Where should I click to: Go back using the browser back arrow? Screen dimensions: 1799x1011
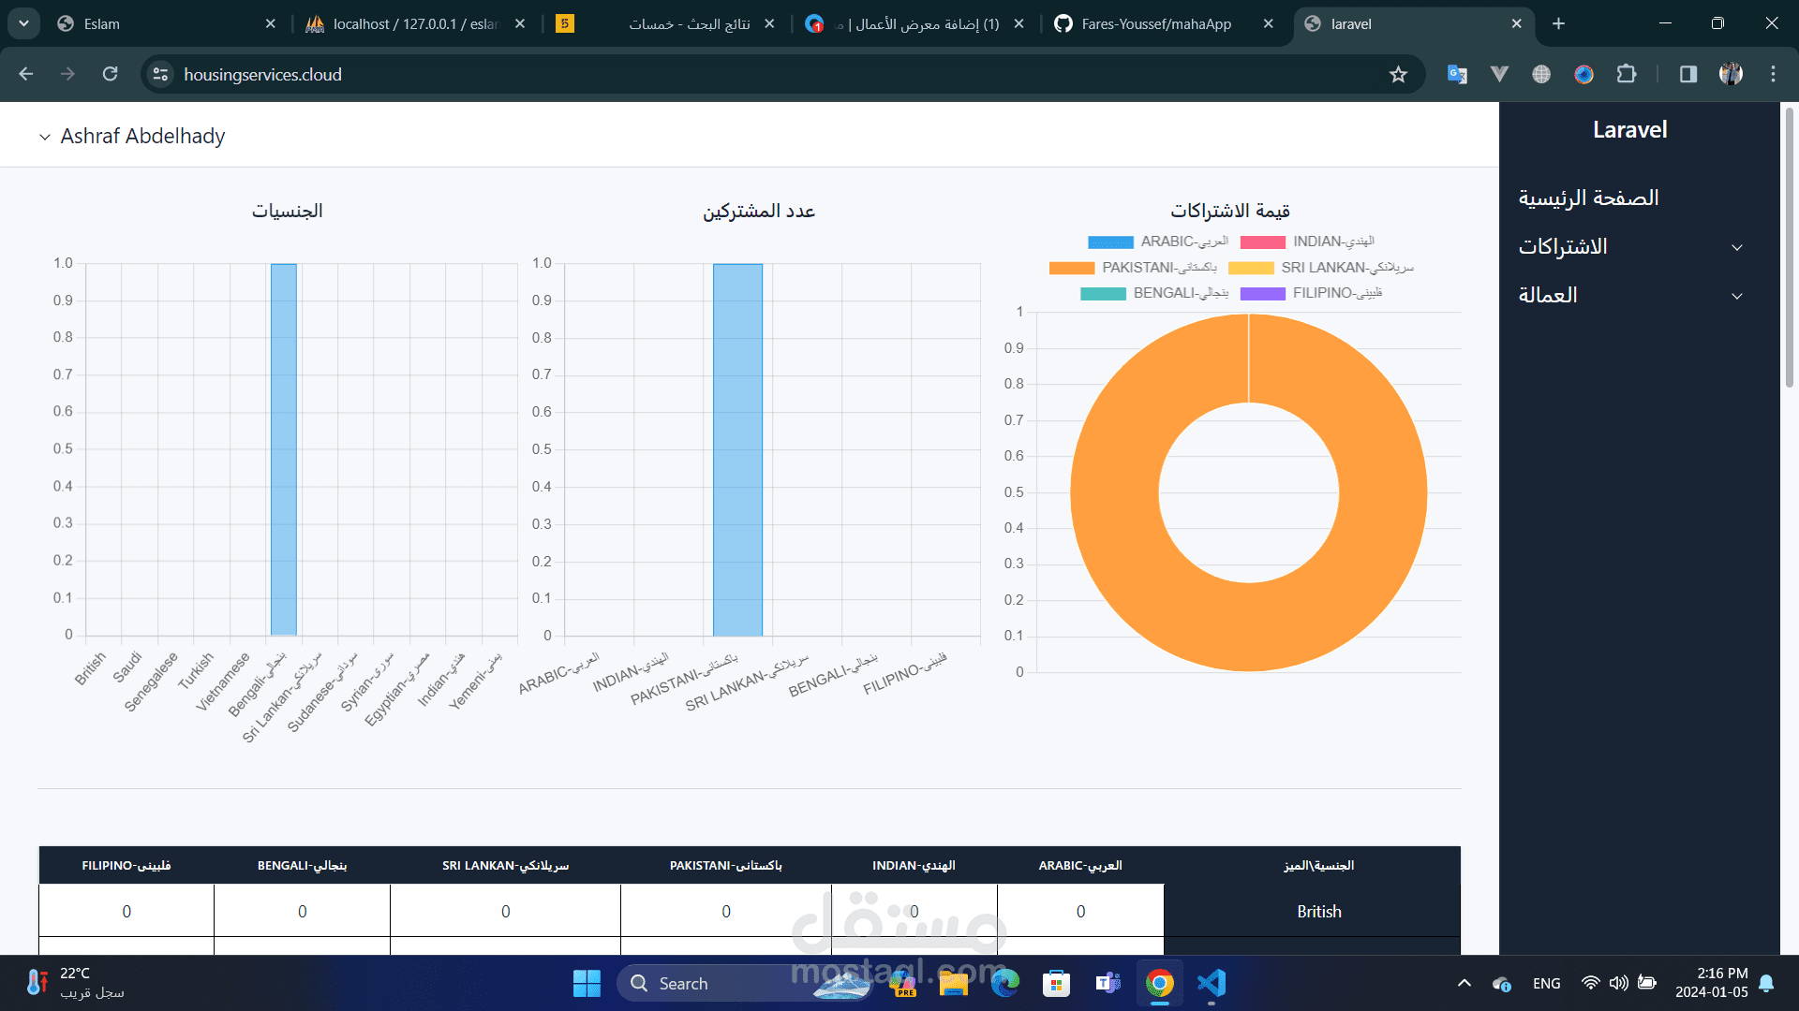pyautogui.click(x=26, y=74)
